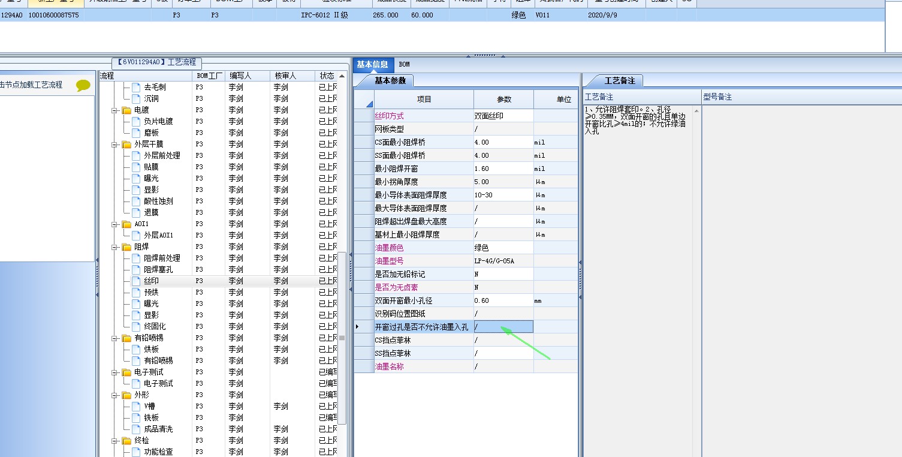Click the file icon beside V槽
This screenshot has height=457, width=902.
(136, 407)
